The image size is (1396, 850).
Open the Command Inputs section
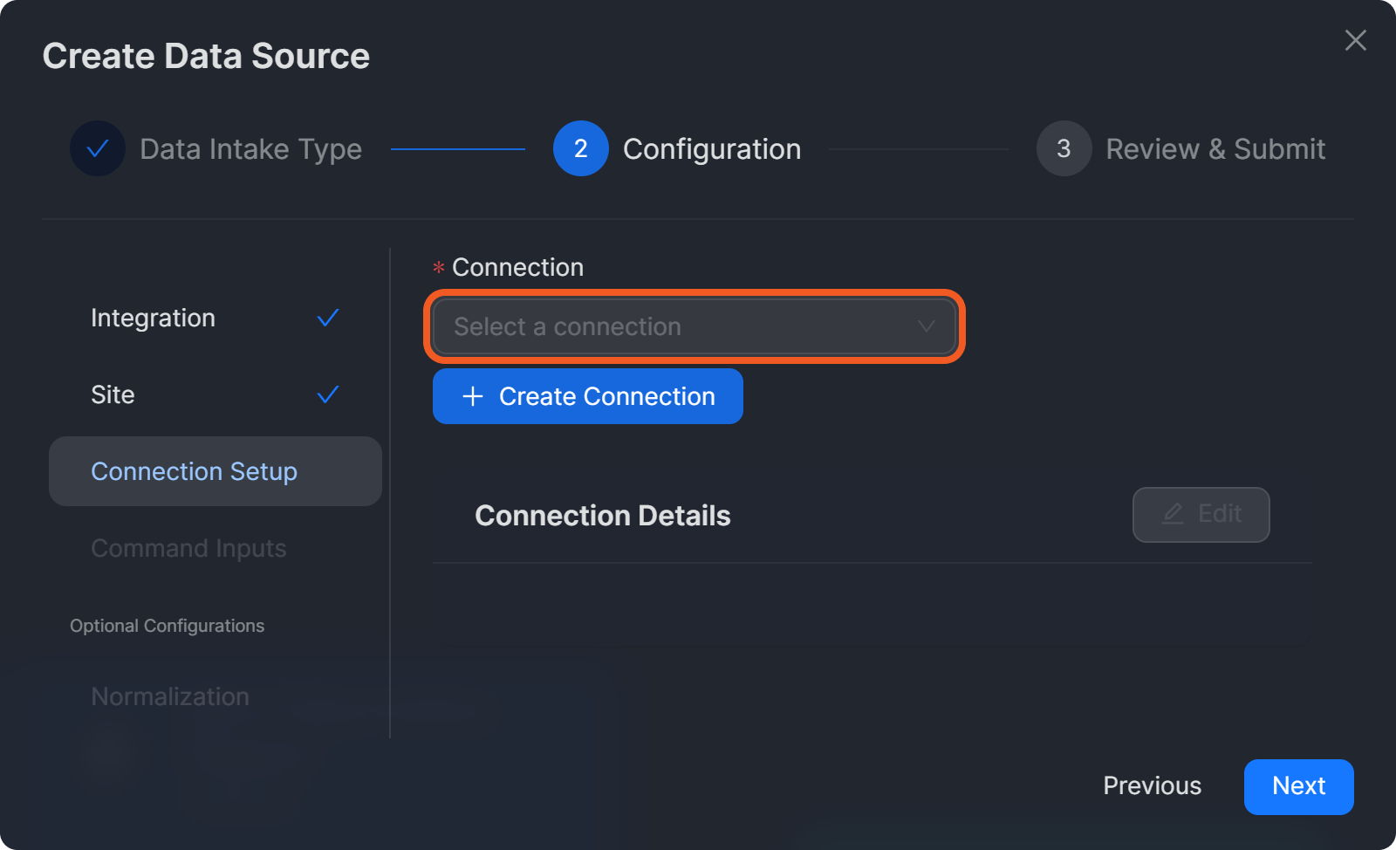point(188,548)
